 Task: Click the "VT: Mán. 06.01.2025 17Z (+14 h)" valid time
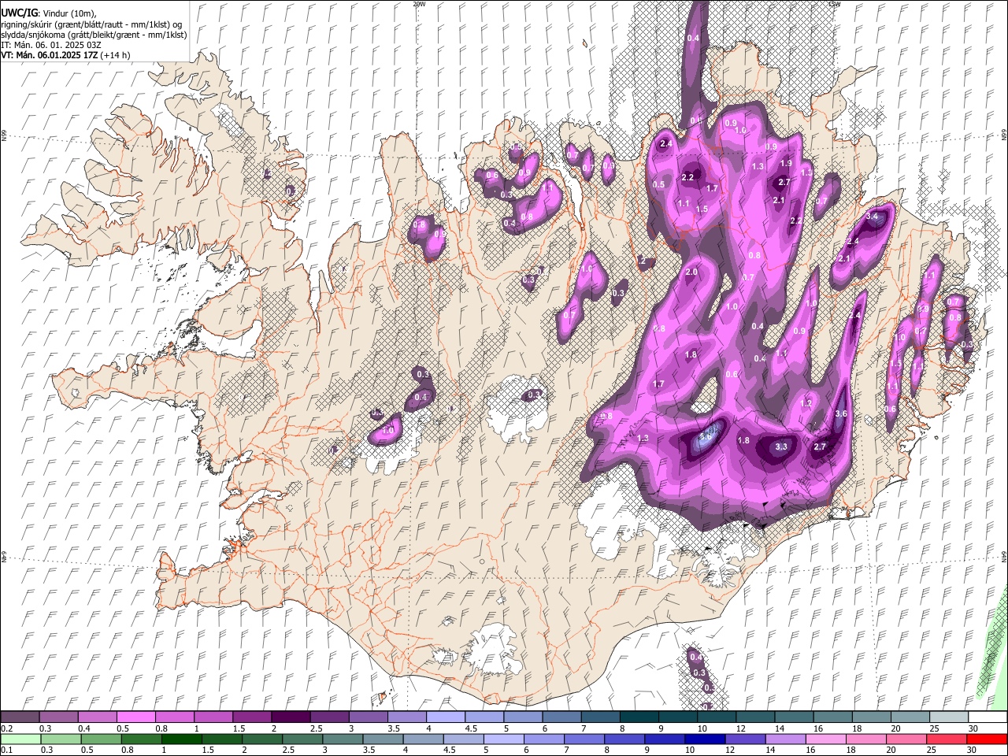[x=65, y=55]
